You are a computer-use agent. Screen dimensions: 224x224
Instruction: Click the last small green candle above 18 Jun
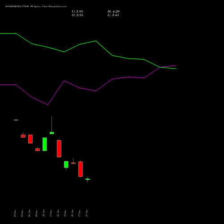[88, 179]
